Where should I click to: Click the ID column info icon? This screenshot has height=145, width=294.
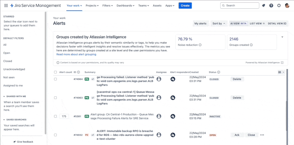point(79,72)
